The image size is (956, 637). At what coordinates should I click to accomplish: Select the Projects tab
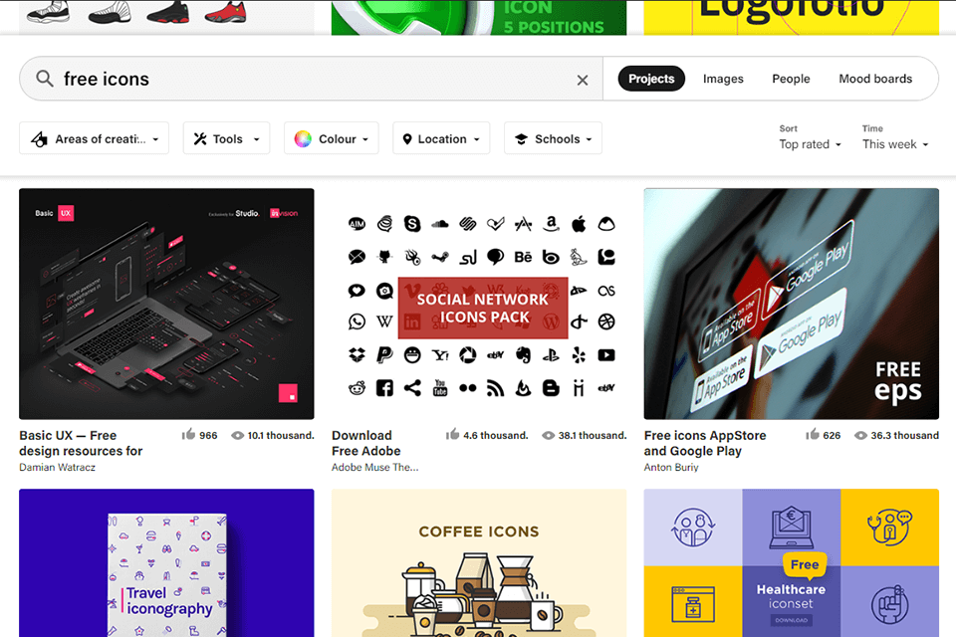(651, 79)
